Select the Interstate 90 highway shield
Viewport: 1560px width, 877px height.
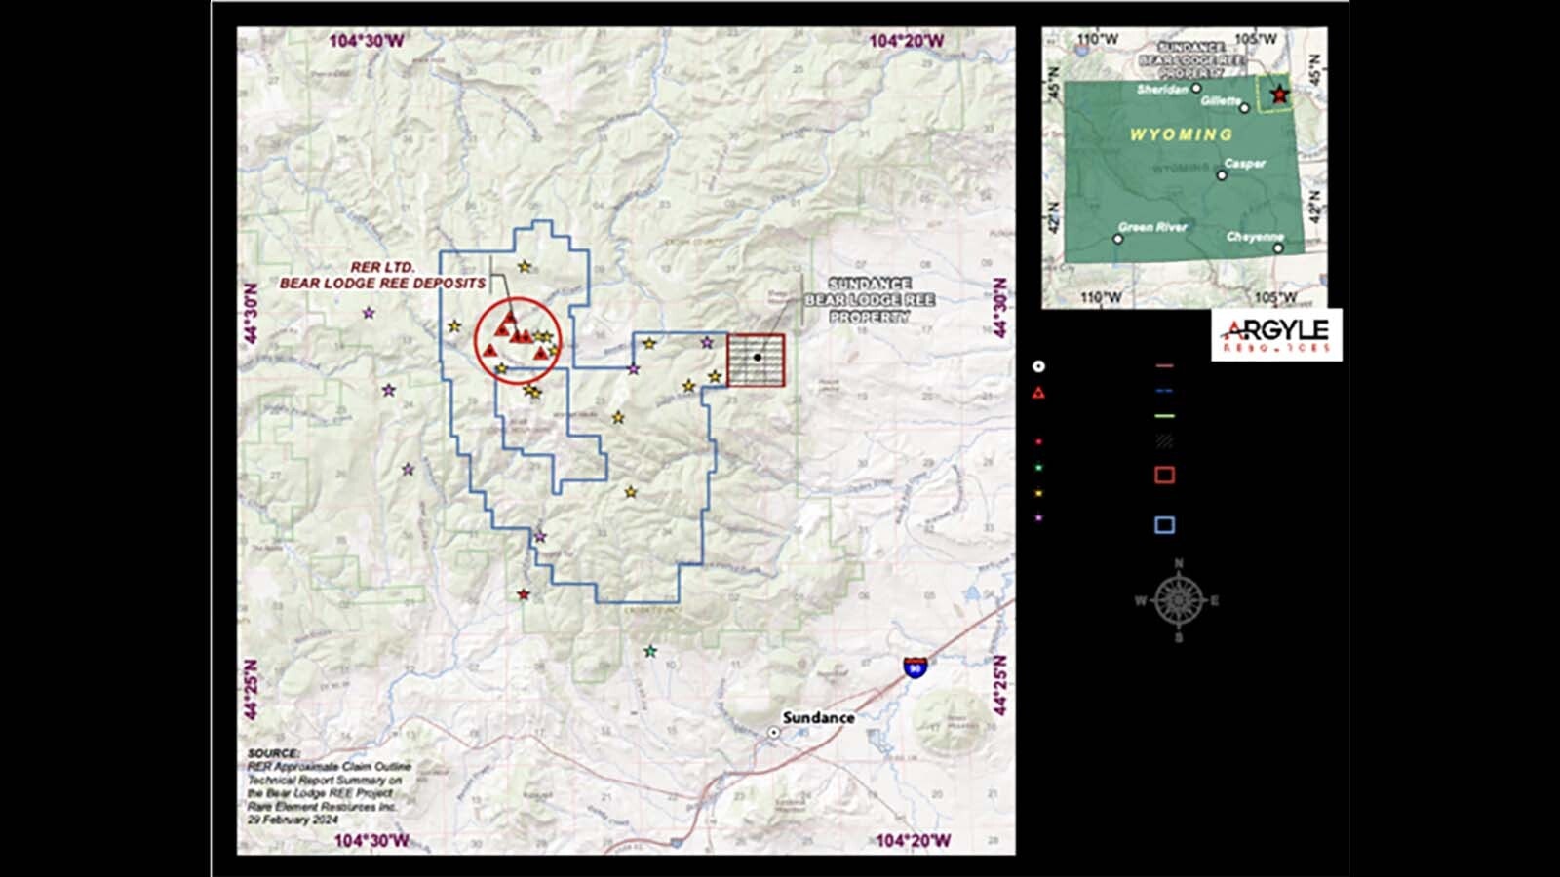(x=915, y=667)
